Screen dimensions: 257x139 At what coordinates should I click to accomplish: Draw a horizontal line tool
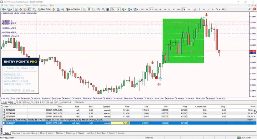(204, 9)
